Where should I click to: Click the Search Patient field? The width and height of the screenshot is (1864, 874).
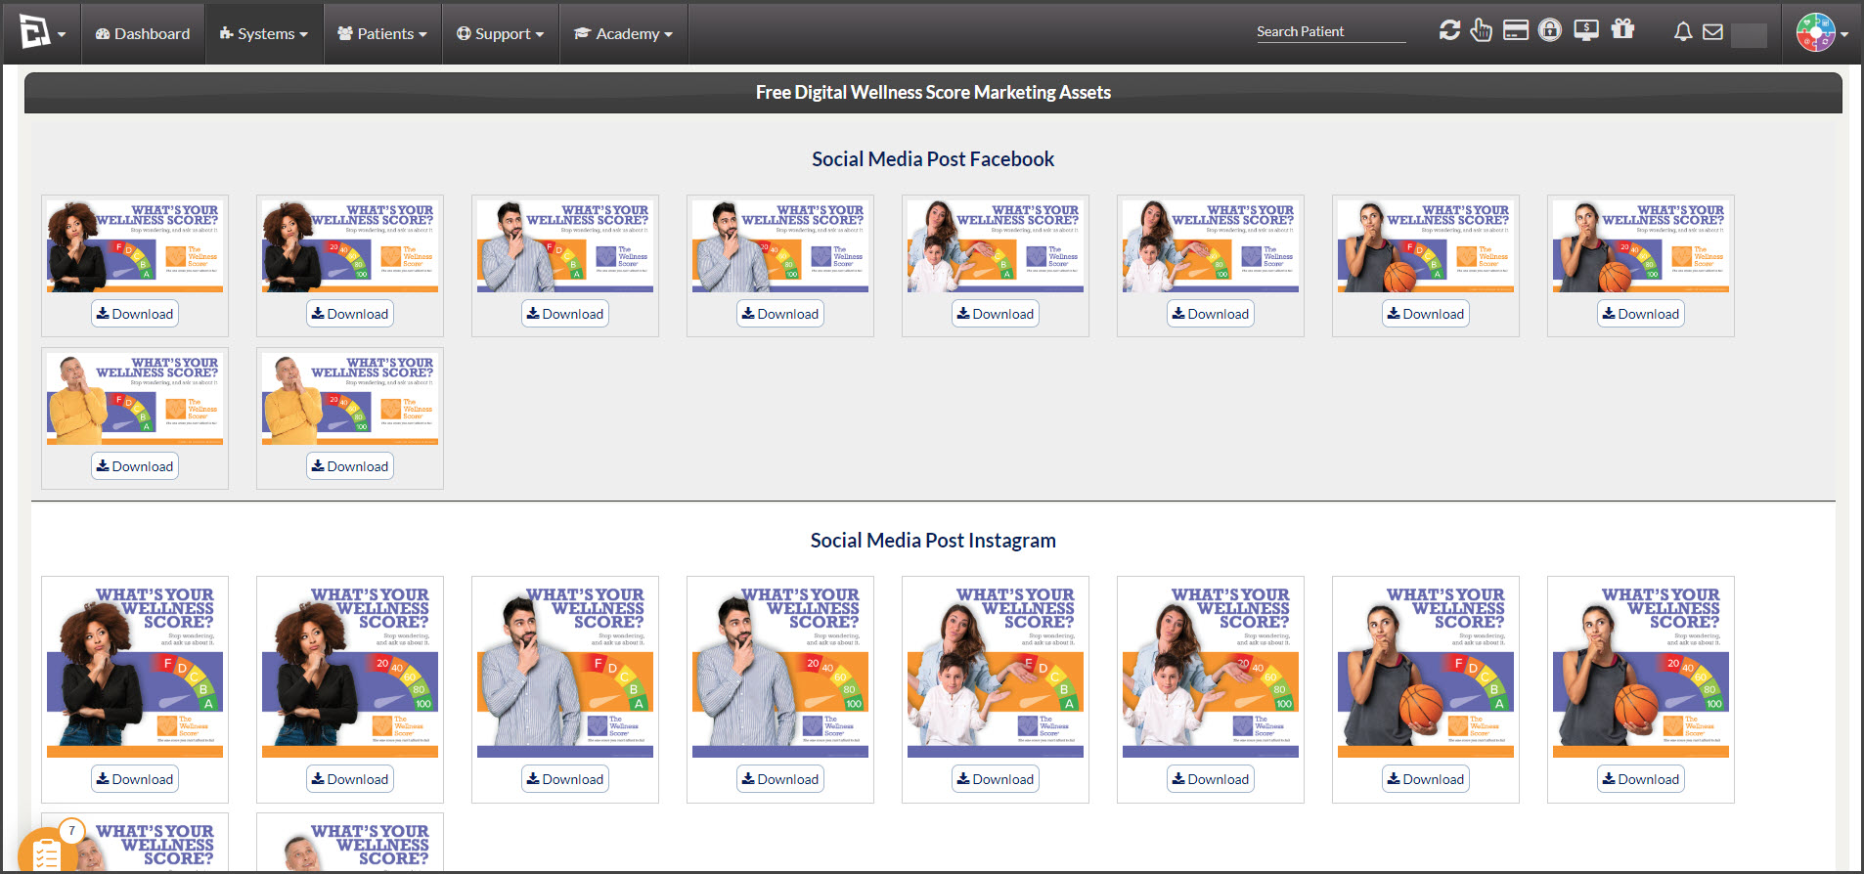point(1331,32)
